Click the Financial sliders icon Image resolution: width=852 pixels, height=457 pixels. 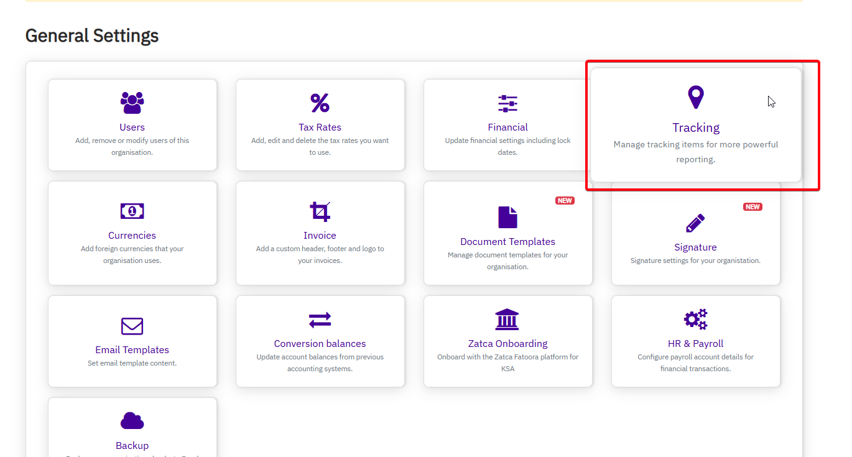(x=507, y=103)
